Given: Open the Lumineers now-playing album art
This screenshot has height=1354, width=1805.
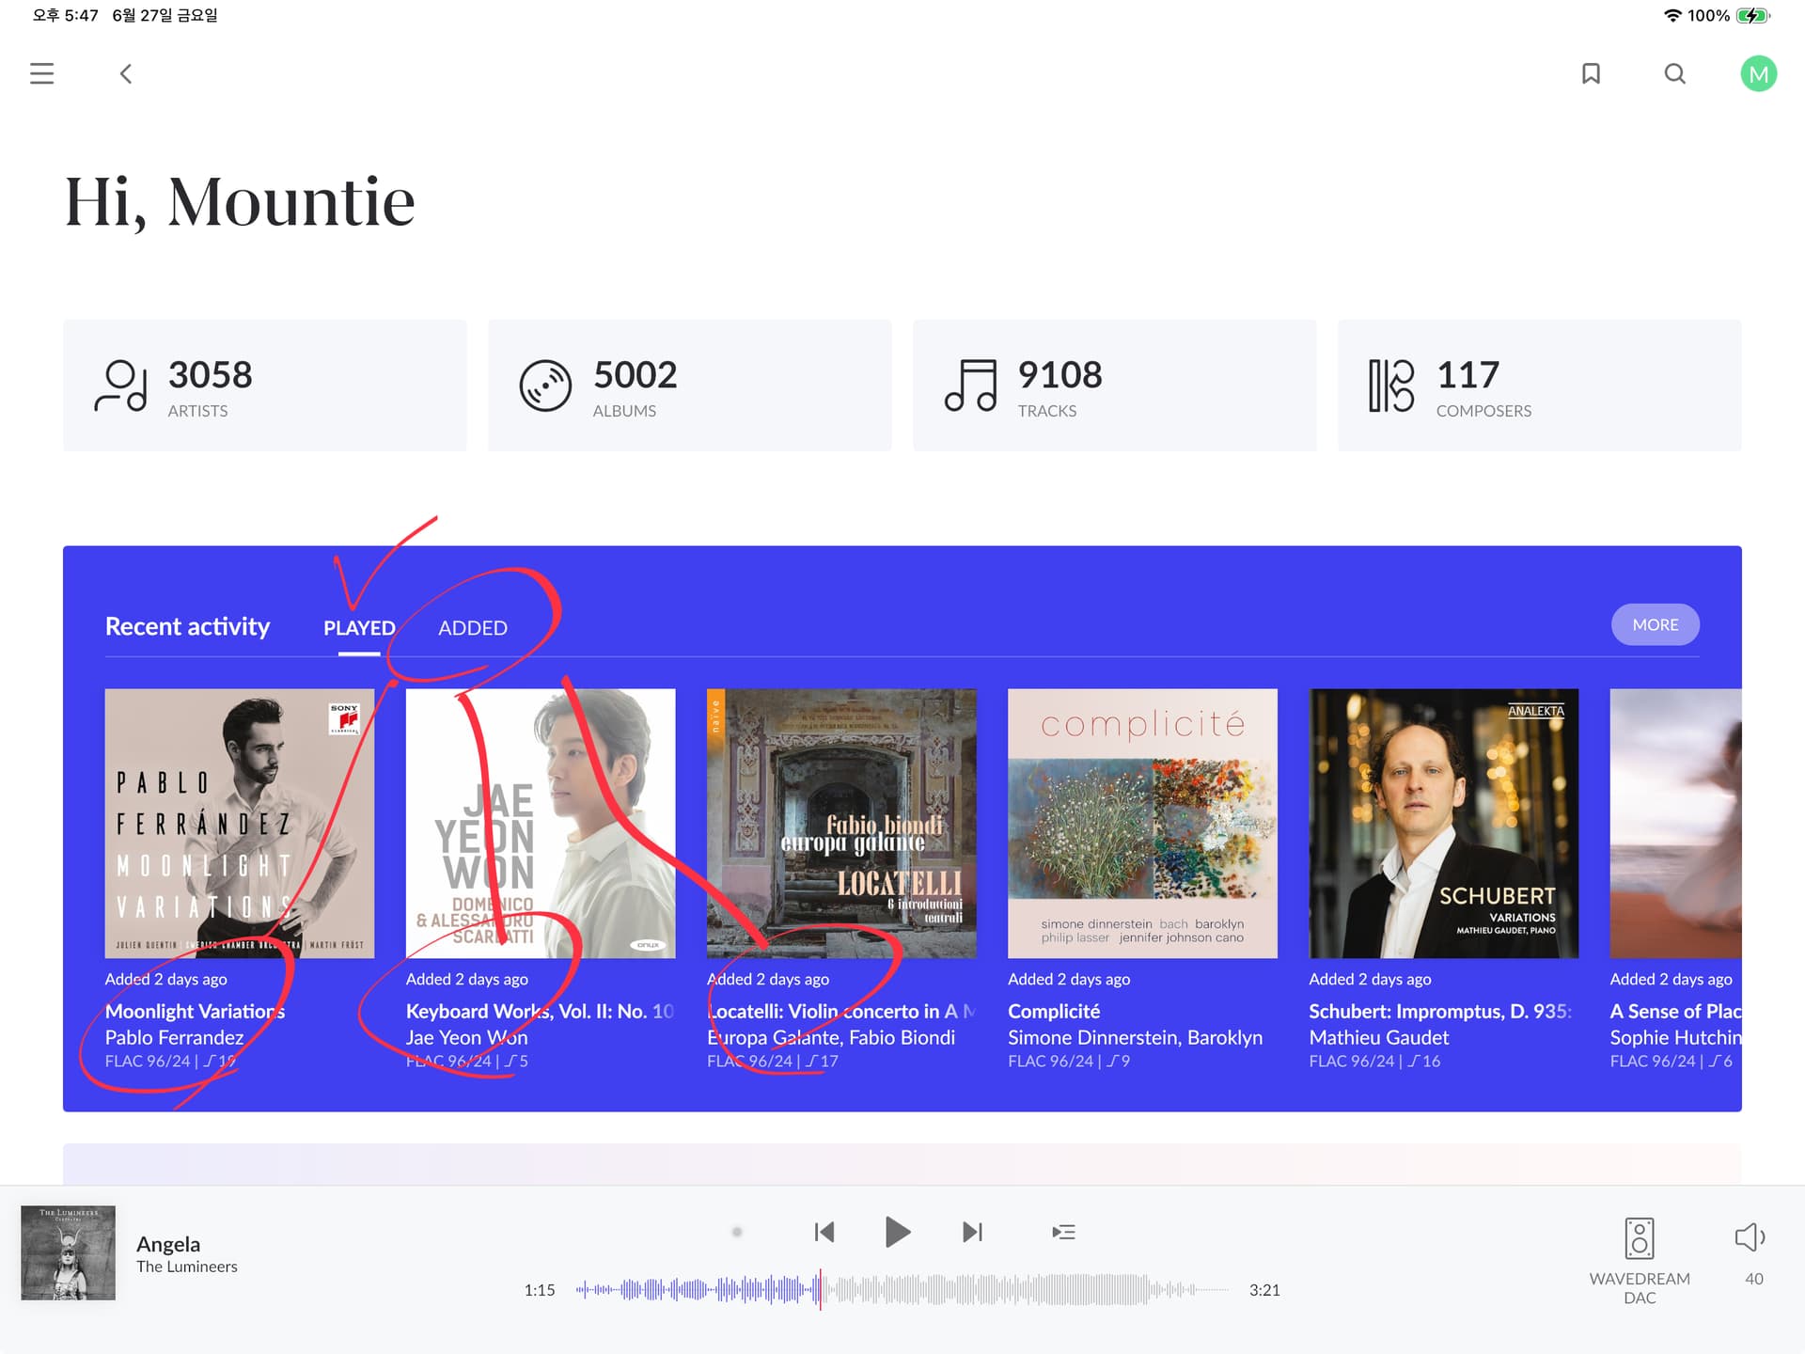Looking at the screenshot, I should [x=68, y=1252].
